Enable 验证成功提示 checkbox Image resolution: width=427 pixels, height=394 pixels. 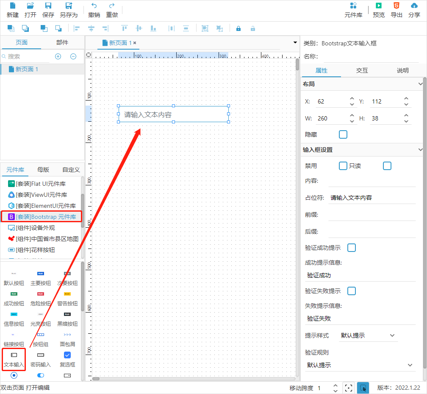point(352,248)
